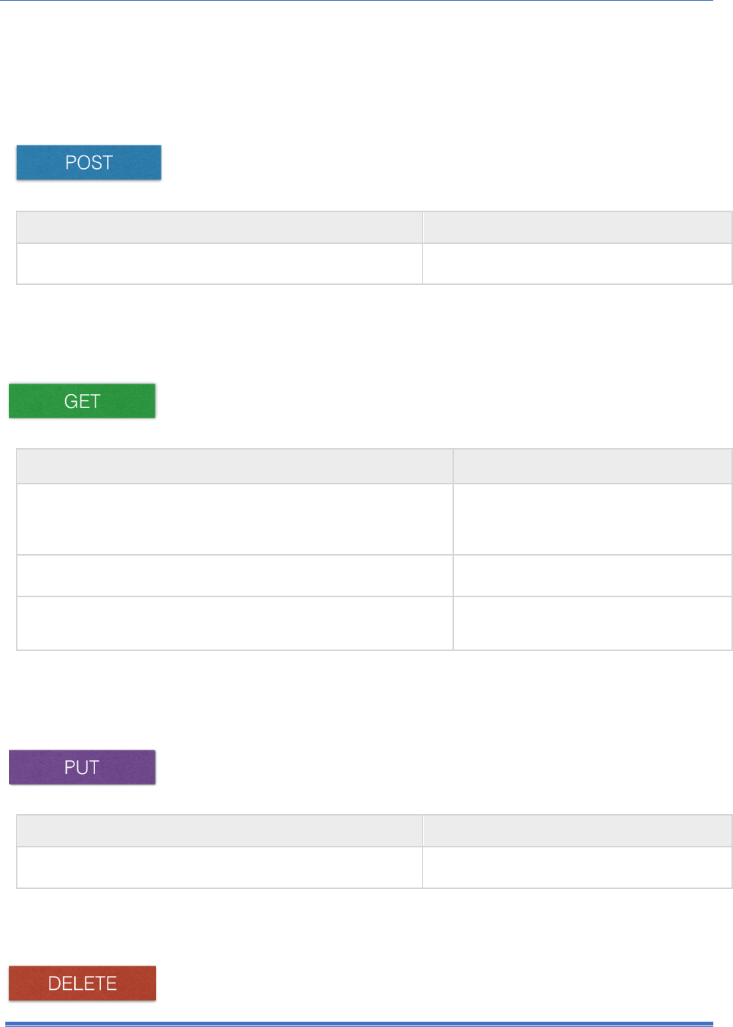Select right header cell in table under PUT
This screenshot has width=733, height=1027.
point(577,831)
